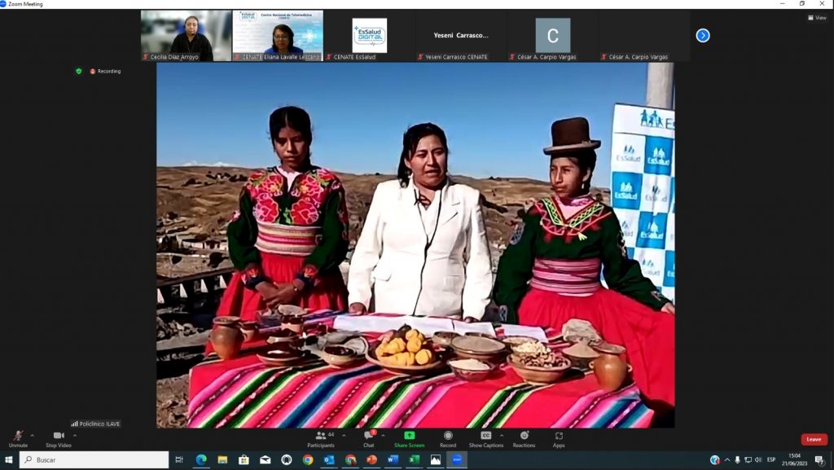Image resolution: width=834 pixels, height=470 pixels.
Task: Select the CENATE EsSalud participant tile
Action: coord(369,36)
